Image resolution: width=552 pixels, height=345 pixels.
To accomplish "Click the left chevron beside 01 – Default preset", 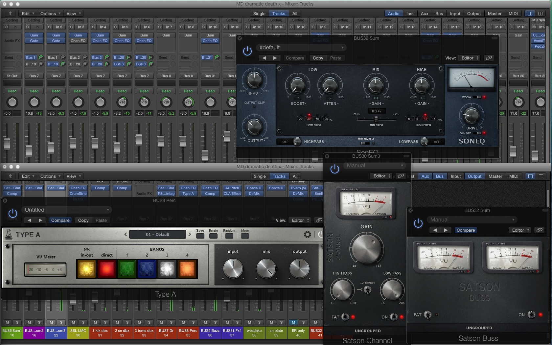I will coord(126,235).
